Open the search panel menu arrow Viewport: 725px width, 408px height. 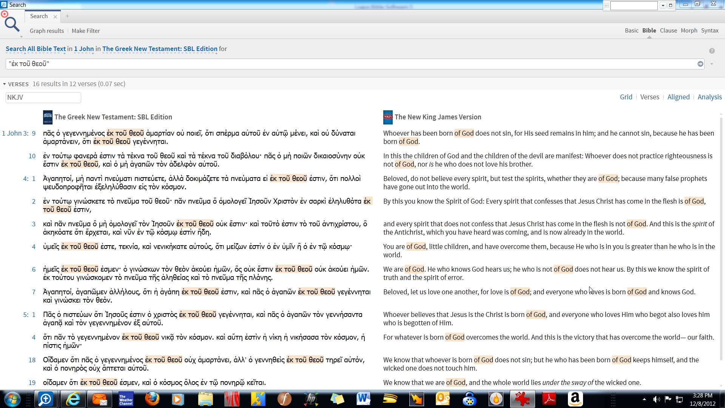pos(21,37)
